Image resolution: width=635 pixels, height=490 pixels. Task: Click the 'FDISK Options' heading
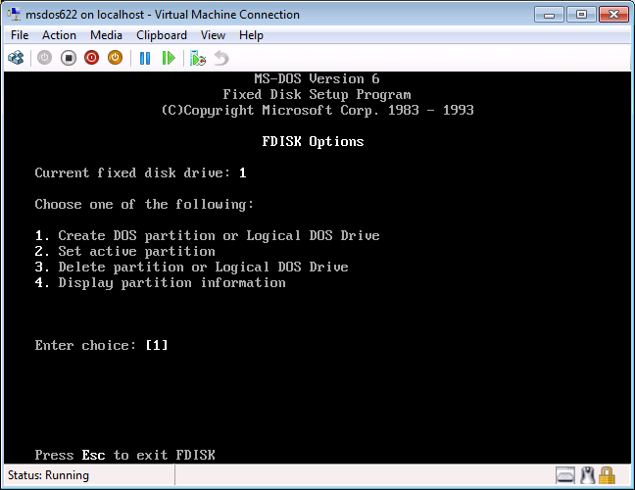coord(313,142)
